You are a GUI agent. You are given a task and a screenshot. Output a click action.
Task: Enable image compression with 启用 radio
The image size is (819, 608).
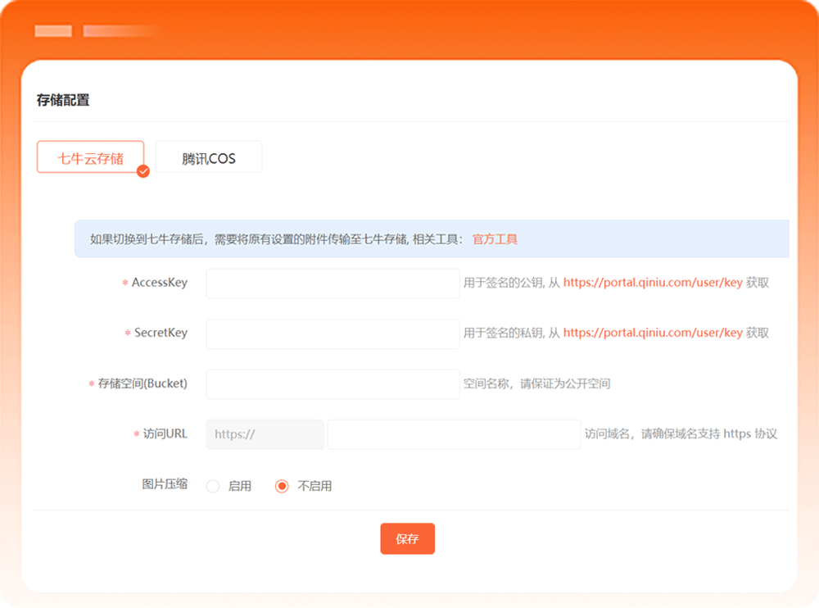coord(213,486)
